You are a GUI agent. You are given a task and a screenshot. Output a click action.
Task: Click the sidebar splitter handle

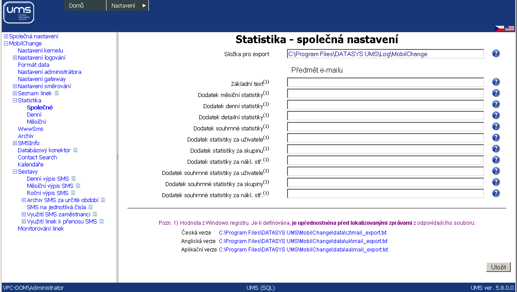click(x=117, y=158)
